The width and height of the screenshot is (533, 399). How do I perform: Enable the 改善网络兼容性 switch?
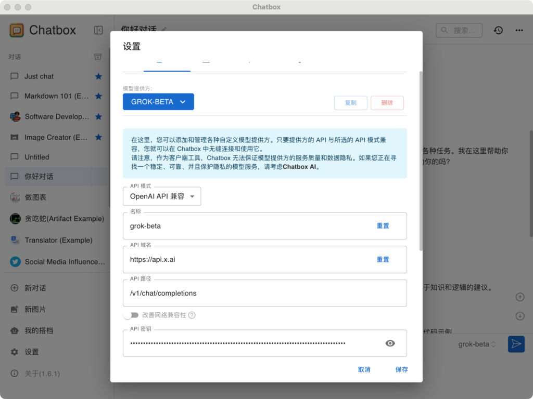point(131,315)
